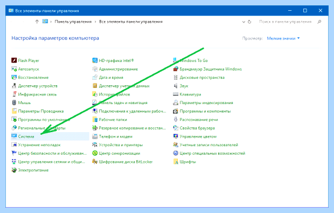This screenshot has height=213, width=334.
Task: Click the Телефон и модем icon
Action: pyautogui.click(x=95, y=136)
